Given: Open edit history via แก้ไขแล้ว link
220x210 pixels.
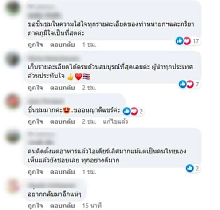Looking at the screenshot, I should [115, 121].
